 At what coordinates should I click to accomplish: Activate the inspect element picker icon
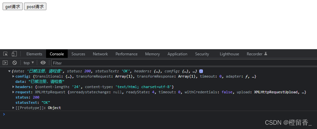pyautogui.click(x=6, y=54)
